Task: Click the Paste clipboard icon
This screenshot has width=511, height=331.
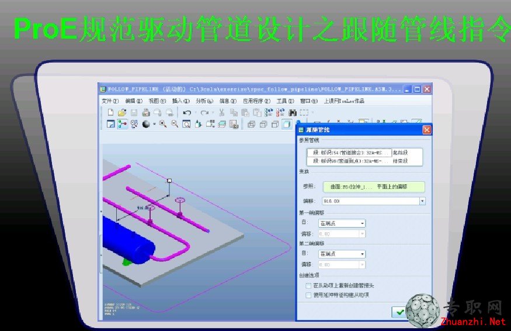Action: pyautogui.click(x=245, y=113)
